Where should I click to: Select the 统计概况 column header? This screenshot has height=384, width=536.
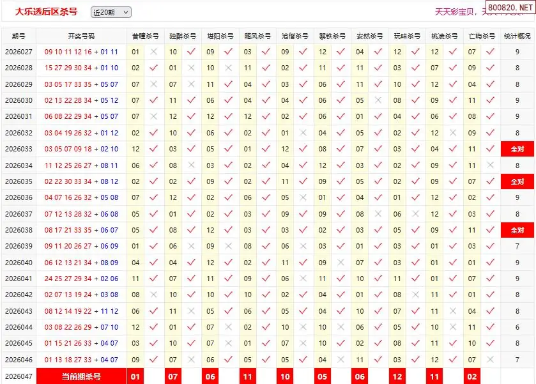517,36
